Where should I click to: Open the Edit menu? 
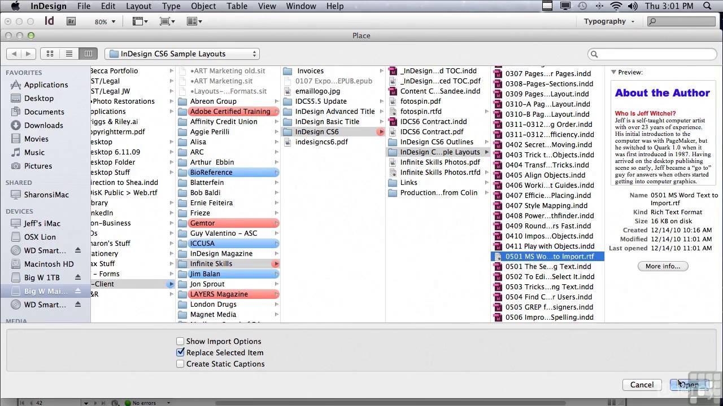(108, 6)
